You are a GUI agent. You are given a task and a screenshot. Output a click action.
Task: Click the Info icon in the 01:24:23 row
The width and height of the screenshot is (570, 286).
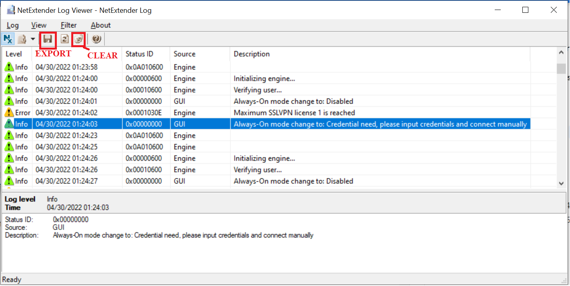tap(9, 136)
